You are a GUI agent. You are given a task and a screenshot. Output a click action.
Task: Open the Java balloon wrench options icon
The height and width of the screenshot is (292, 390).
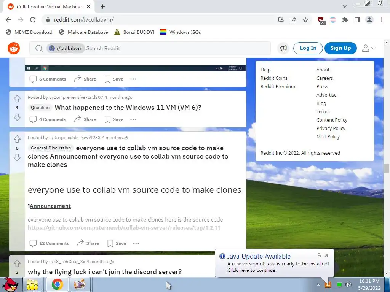point(320,255)
